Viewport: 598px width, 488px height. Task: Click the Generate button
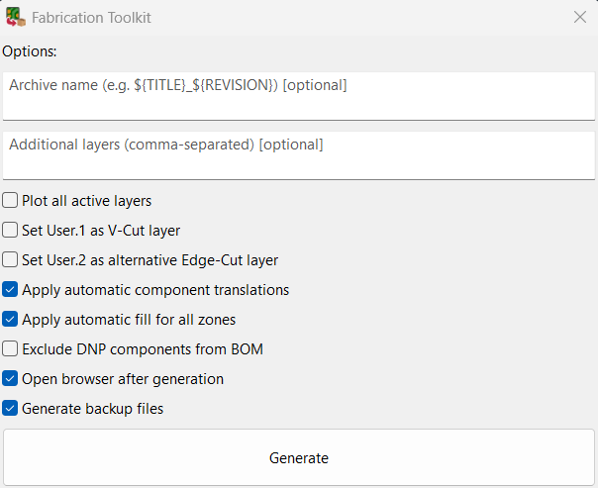click(299, 457)
